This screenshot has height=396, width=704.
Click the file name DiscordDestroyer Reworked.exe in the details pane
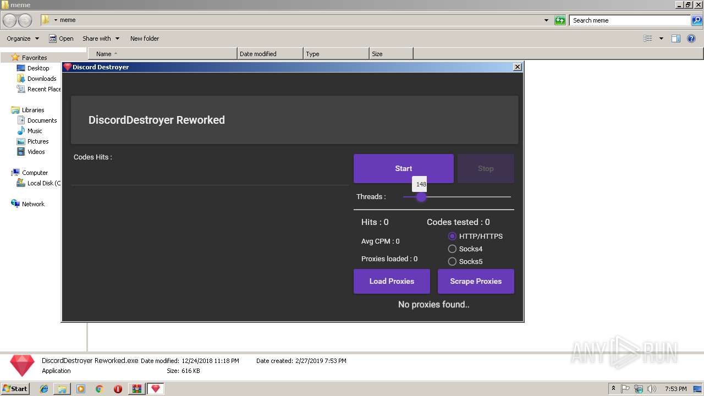[x=90, y=361]
